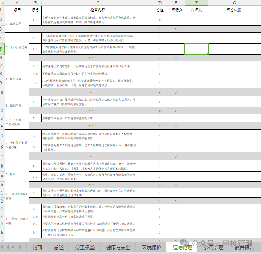Select row 2 header
The height and width of the screenshot is (254, 261).
(2, 20)
